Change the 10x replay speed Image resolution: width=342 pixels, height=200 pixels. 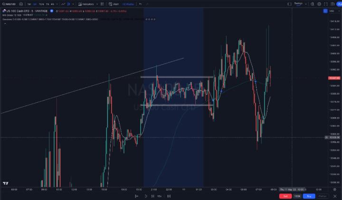[160, 196]
